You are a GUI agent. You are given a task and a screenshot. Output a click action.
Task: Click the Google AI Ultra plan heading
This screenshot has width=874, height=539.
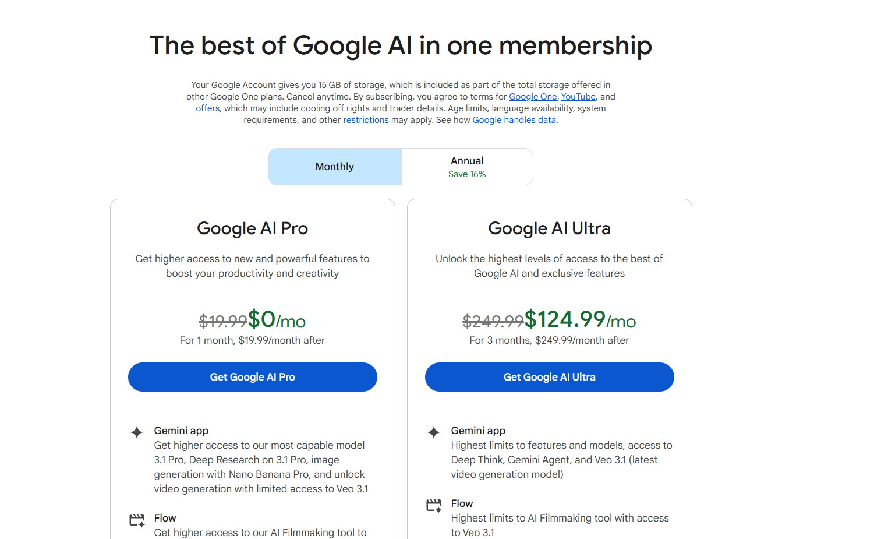coord(549,228)
